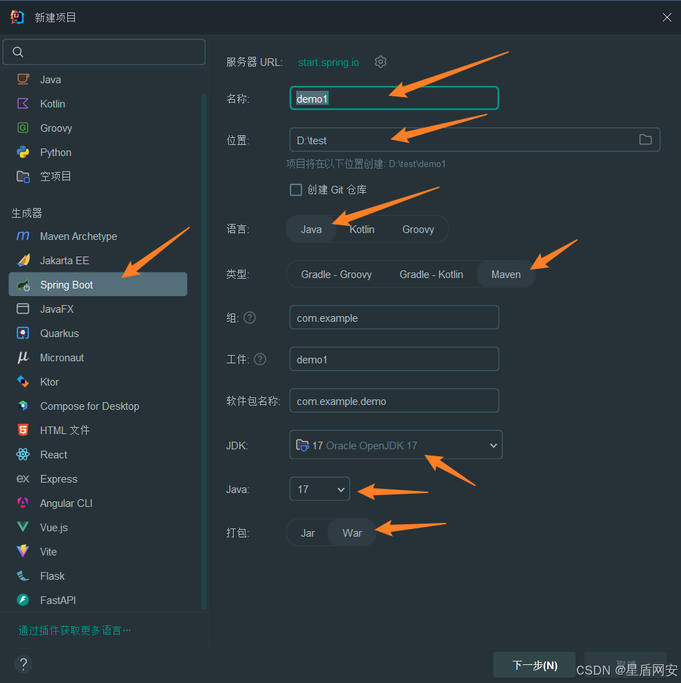The image size is (681, 683).
Task: Click the JavaFX icon
Action: pos(23,309)
